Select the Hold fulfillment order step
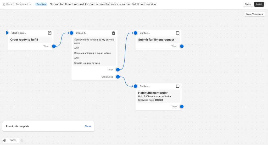268x145 pixels. [153, 93]
